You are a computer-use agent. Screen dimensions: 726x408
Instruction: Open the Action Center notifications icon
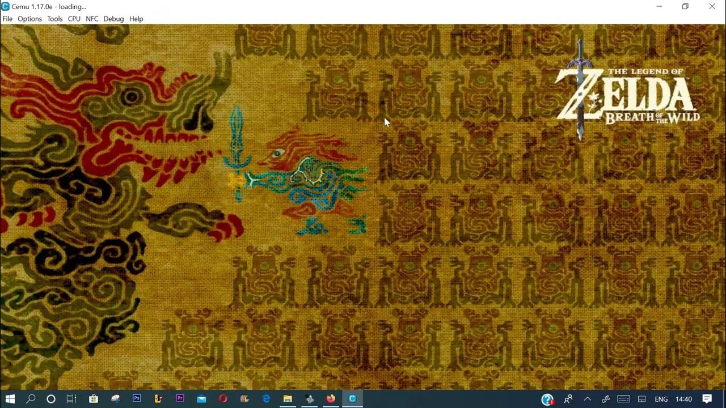pos(707,399)
